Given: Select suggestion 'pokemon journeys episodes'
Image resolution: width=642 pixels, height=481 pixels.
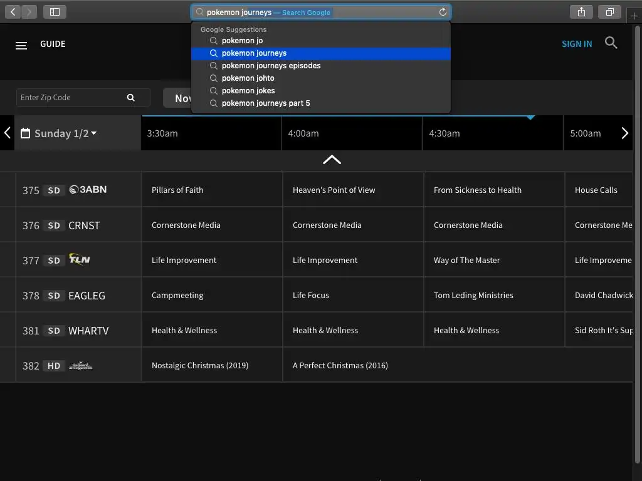Looking at the screenshot, I should [320, 65].
